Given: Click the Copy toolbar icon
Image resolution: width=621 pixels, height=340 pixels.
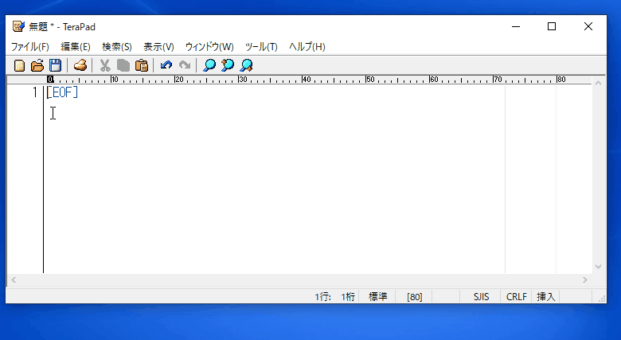Looking at the screenshot, I should 123,65.
